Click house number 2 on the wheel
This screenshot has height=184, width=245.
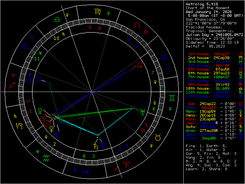coord(54,144)
